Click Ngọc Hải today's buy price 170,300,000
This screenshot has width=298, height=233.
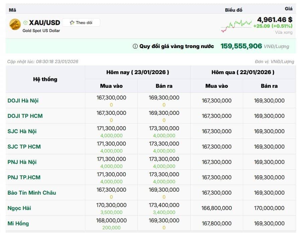coord(111,205)
